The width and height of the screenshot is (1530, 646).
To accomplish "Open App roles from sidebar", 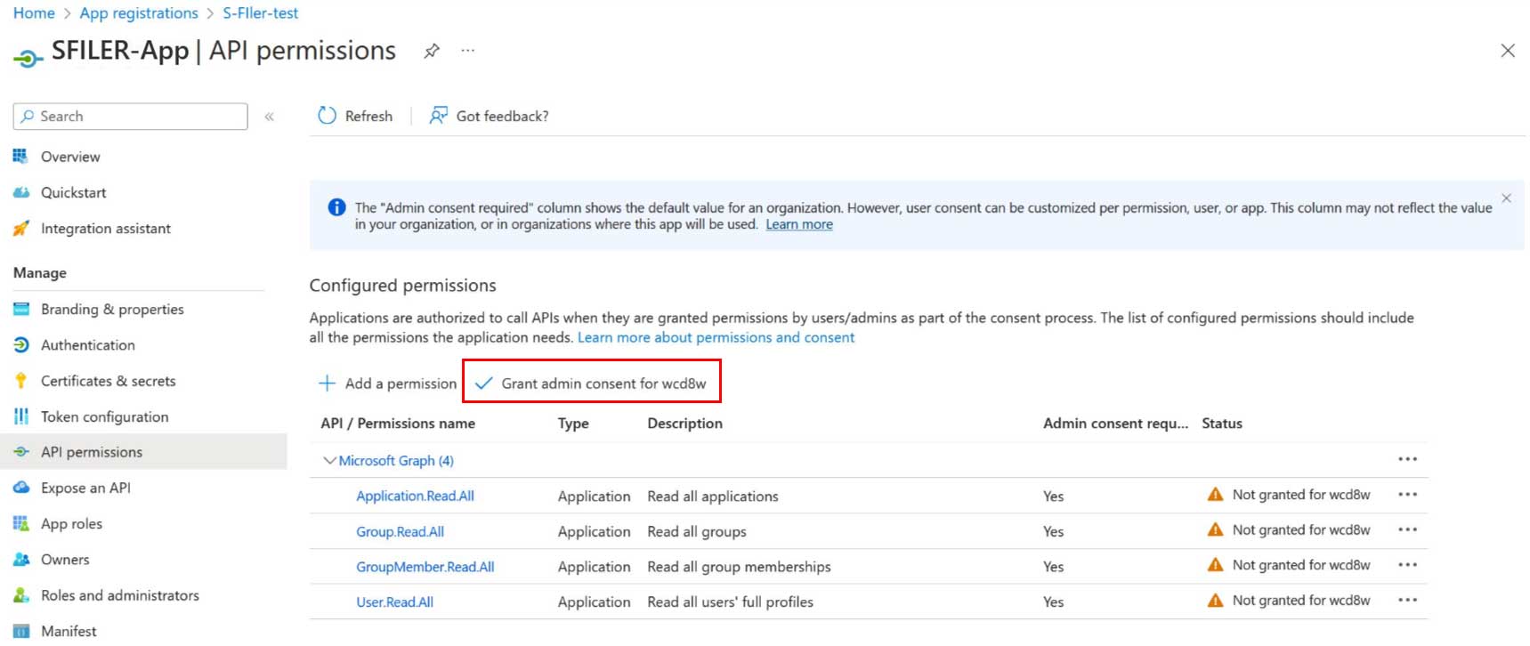I will (x=71, y=524).
